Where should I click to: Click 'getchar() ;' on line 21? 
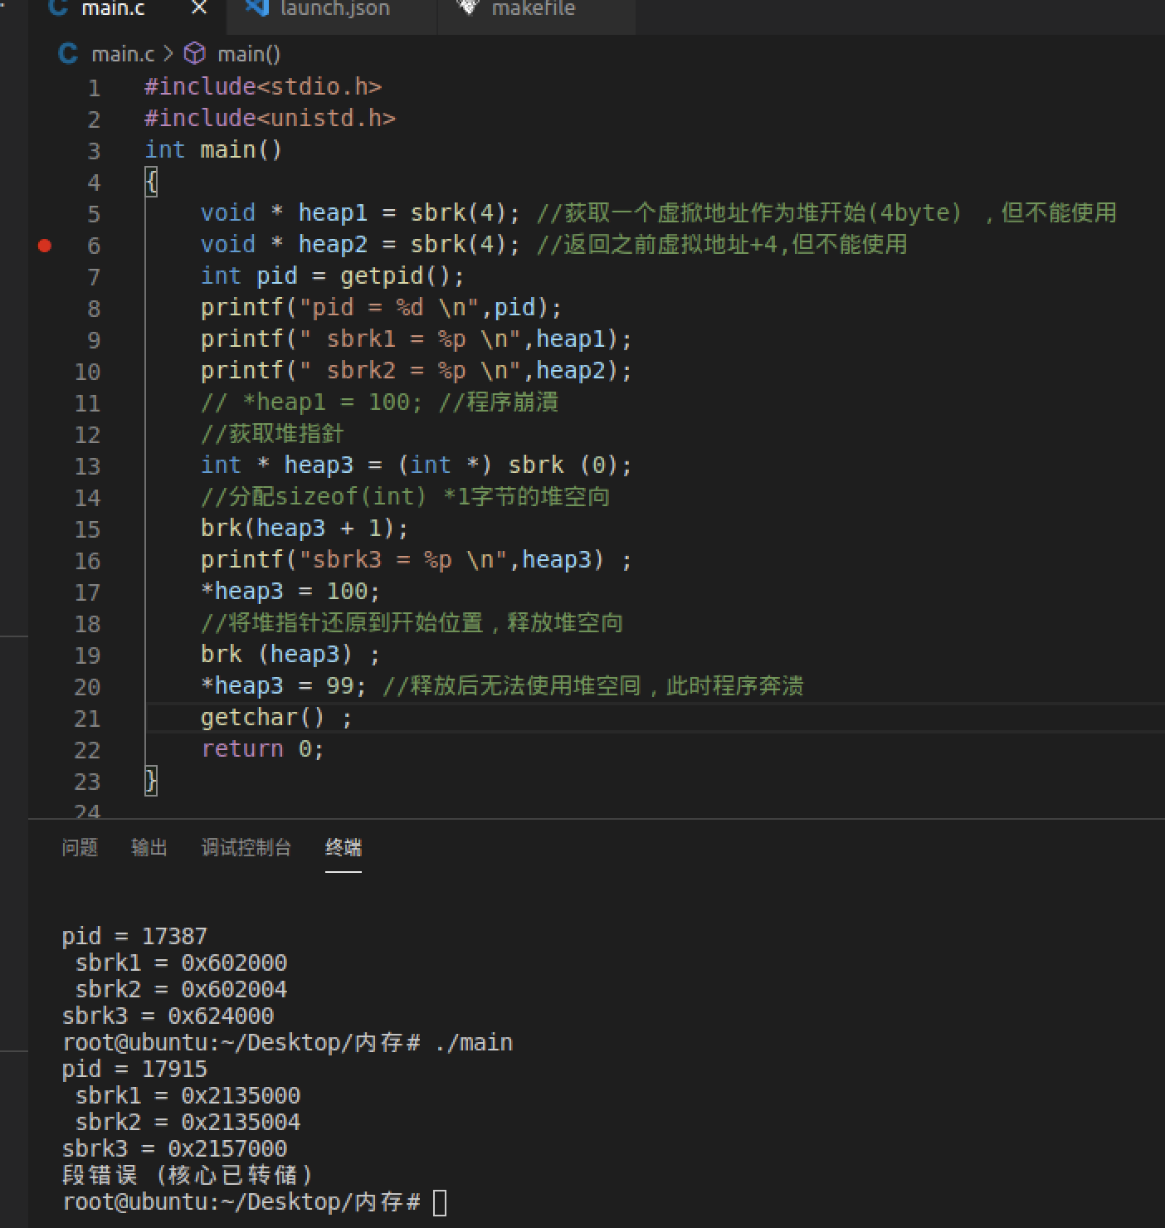277,717
